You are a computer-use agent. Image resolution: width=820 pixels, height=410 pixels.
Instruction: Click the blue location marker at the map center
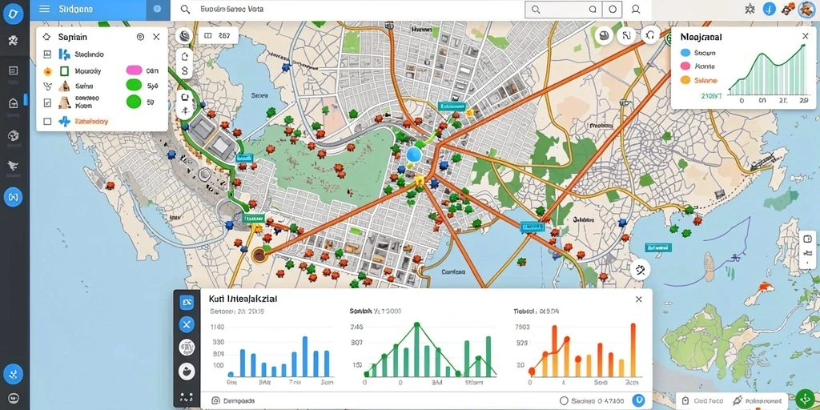[414, 155]
